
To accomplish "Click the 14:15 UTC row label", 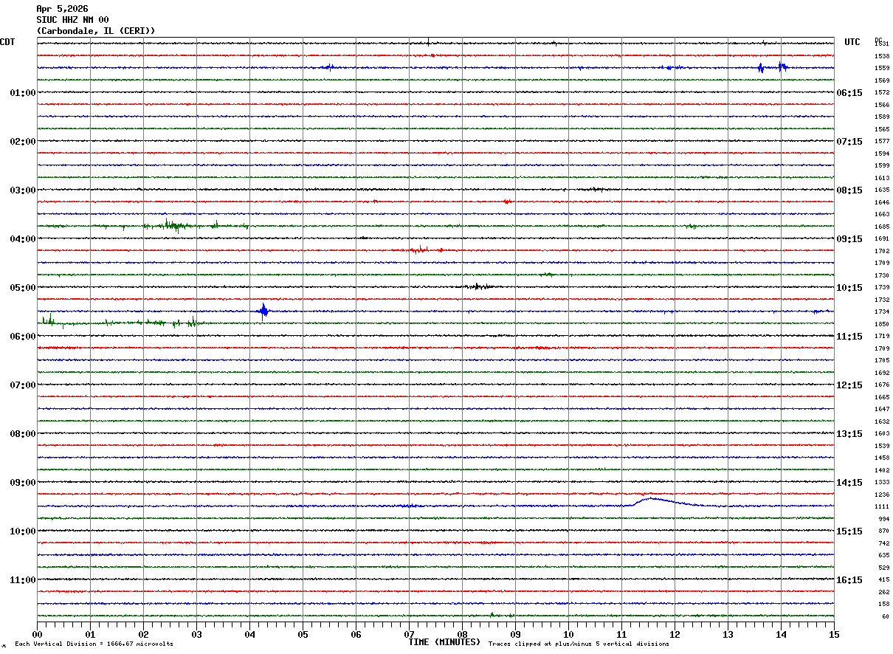I will click(x=849, y=483).
